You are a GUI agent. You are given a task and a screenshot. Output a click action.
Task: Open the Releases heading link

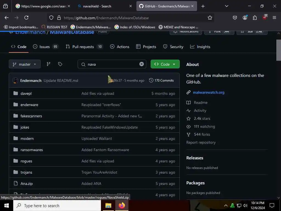click(x=195, y=158)
